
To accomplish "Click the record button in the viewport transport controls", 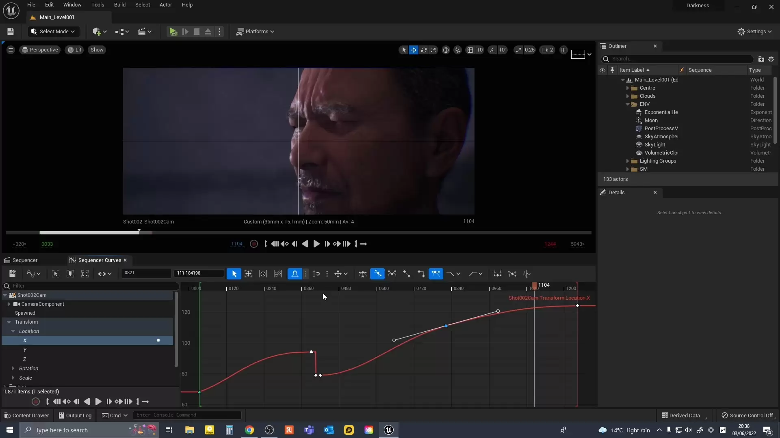I will click(254, 244).
